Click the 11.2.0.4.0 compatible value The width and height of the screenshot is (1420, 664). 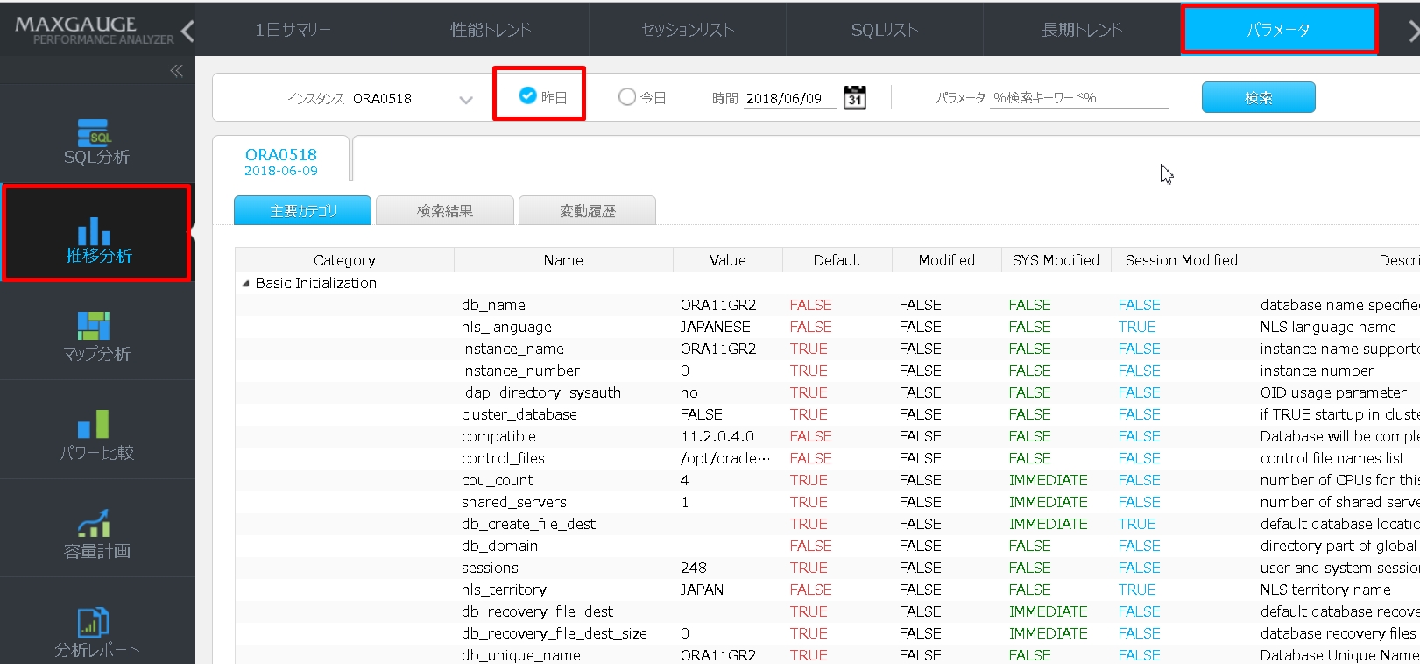(717, 436)
